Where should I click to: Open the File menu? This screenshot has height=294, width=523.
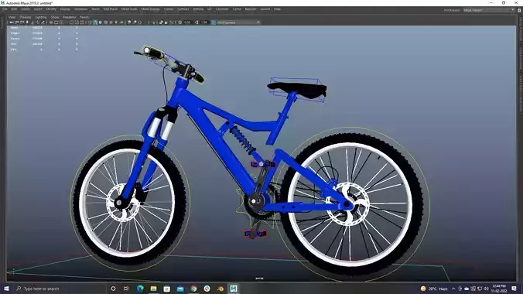[5, 9]
